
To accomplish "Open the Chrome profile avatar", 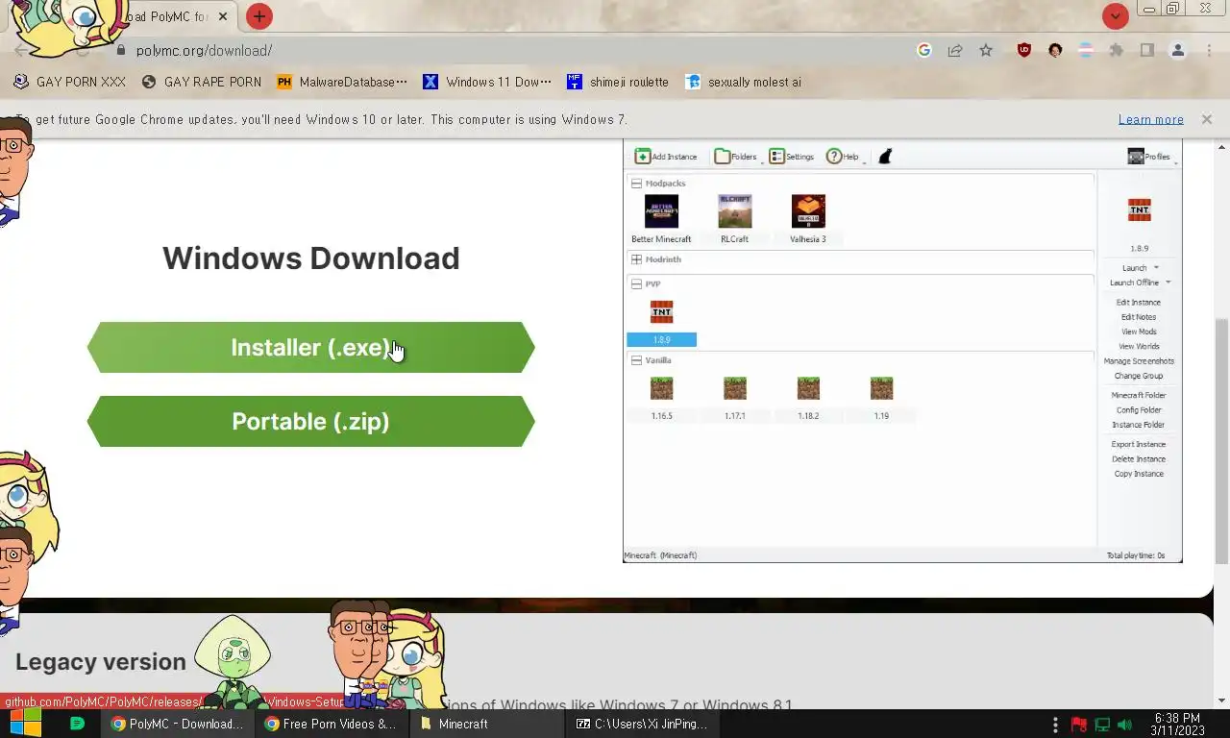I will click(1178, 50).
